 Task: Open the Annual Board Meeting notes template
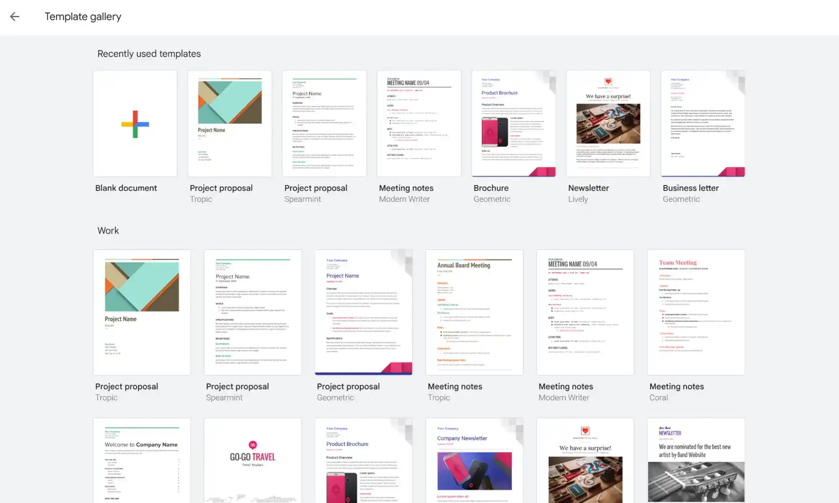(x=474, y=312)
